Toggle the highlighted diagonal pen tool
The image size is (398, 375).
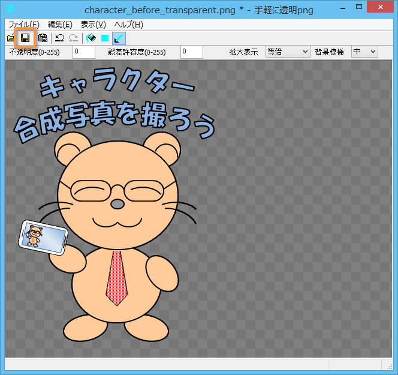coord(119,38)
